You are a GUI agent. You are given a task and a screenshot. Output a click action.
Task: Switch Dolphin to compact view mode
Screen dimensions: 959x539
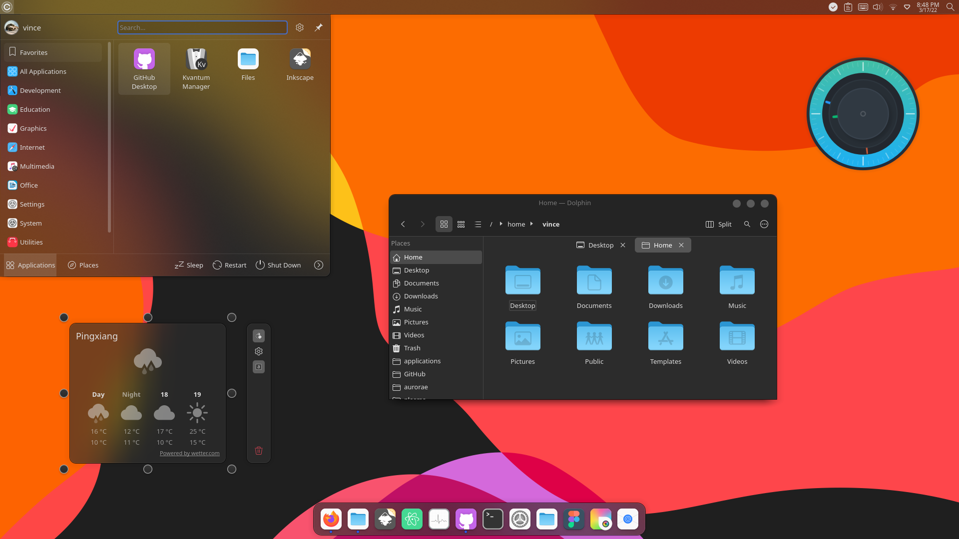pos(461,225)
